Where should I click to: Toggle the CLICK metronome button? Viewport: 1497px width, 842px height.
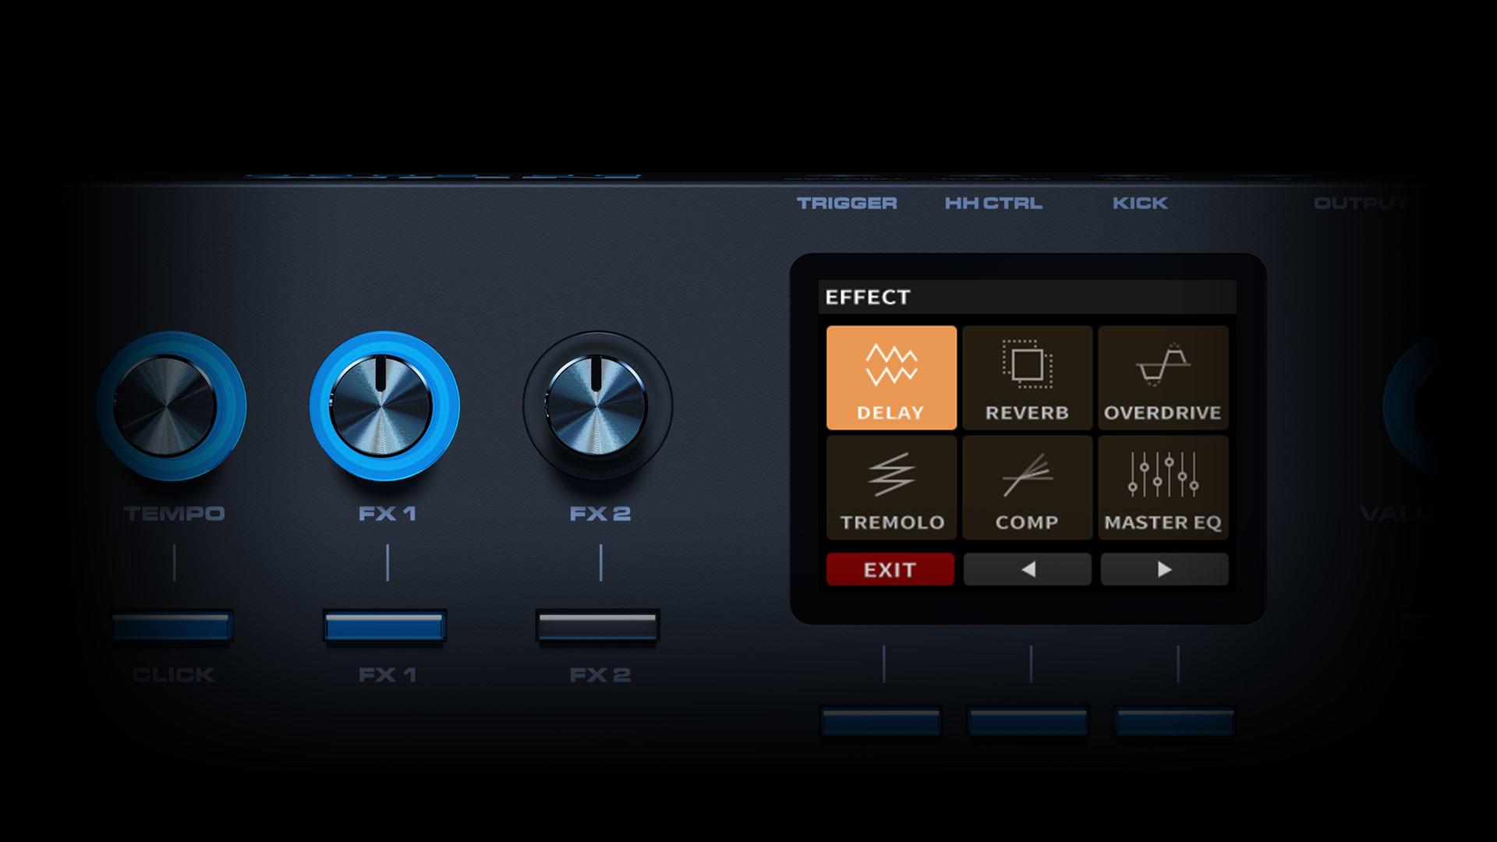(x=172, y=626)
